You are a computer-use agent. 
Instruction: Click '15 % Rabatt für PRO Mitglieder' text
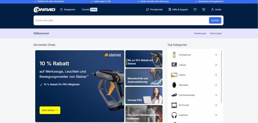tap(62, 84)
